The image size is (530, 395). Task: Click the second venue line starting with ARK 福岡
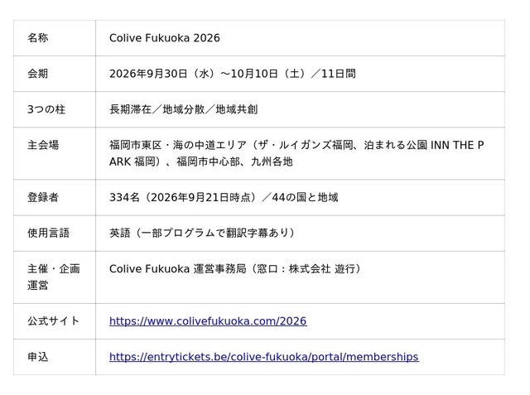[x=200, y=161]
